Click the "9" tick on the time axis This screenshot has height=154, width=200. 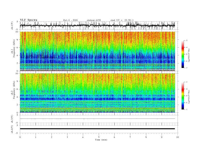coord(162,137)
